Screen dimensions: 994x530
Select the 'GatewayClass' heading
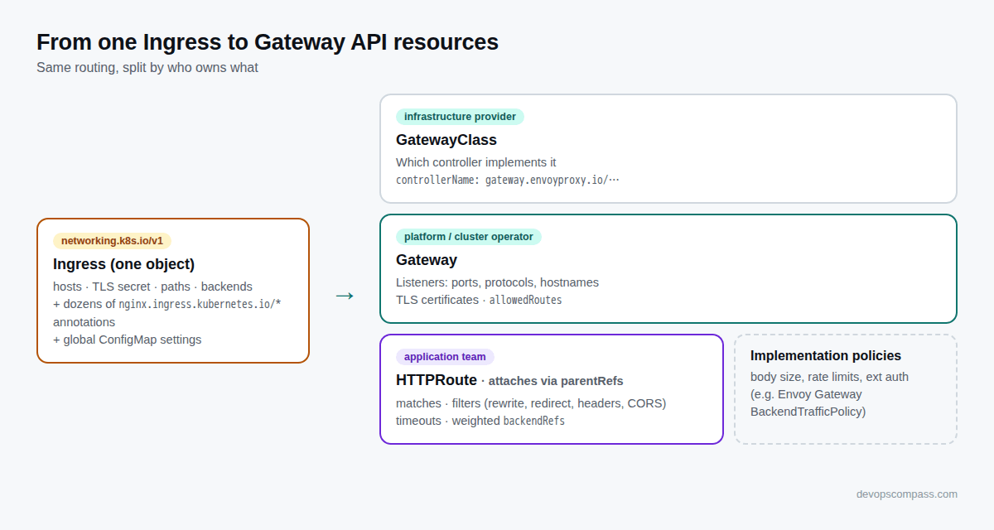(446, 140)
